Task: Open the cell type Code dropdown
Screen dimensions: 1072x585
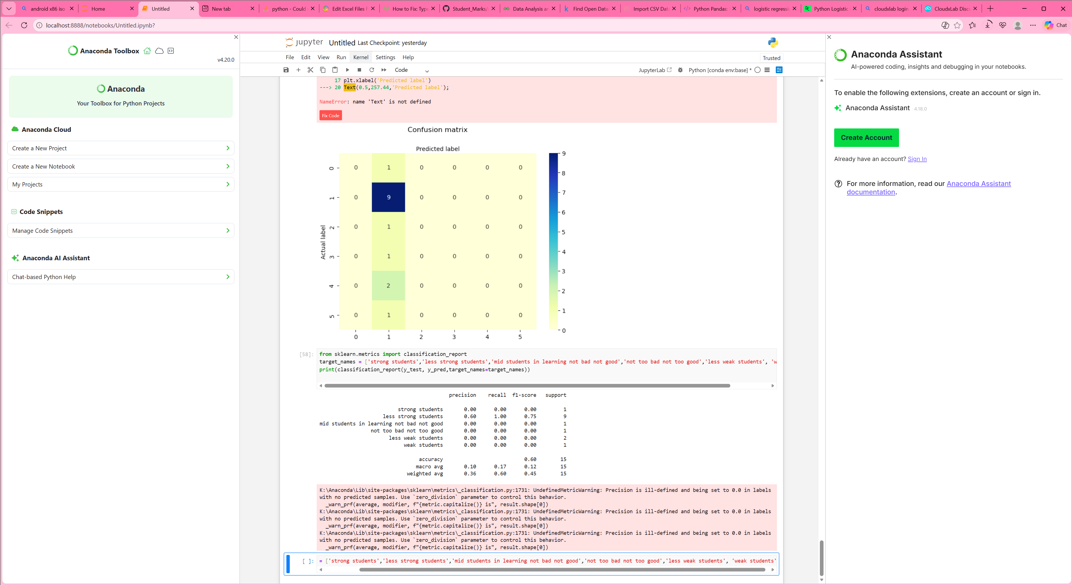Action: coord(411,70)
